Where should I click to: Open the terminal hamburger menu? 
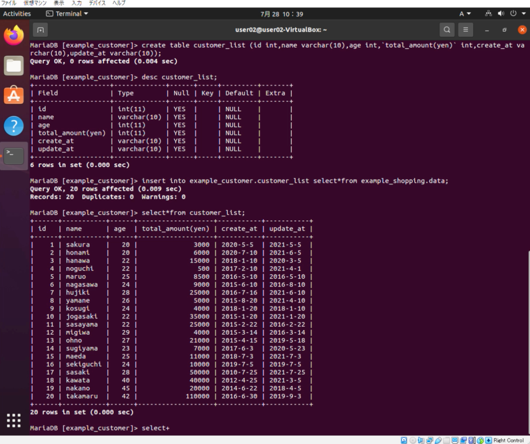click(x=466, y=30)
